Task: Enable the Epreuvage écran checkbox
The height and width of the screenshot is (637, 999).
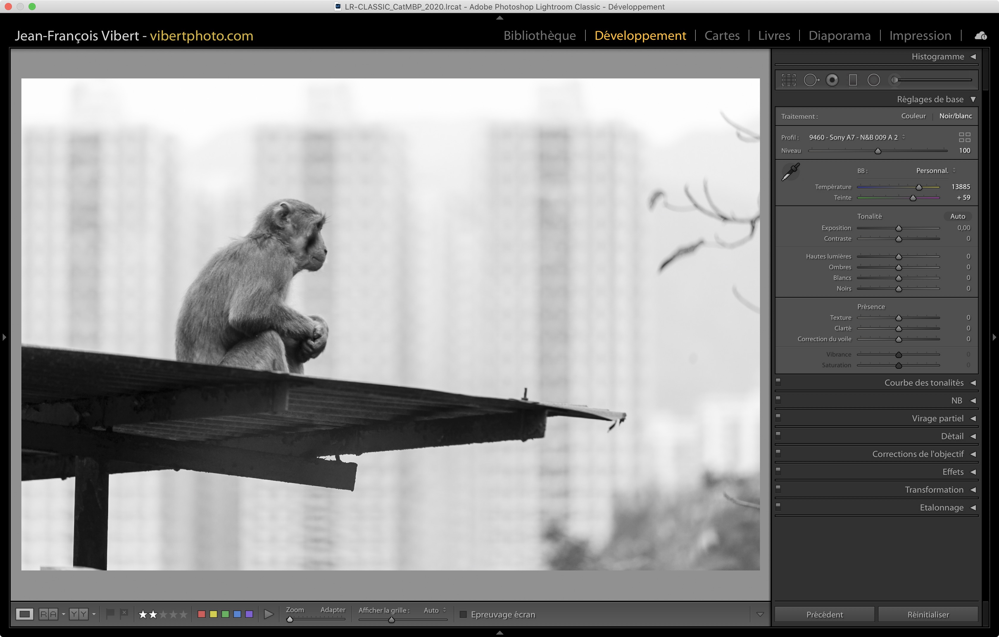Action: coord(464,614)
